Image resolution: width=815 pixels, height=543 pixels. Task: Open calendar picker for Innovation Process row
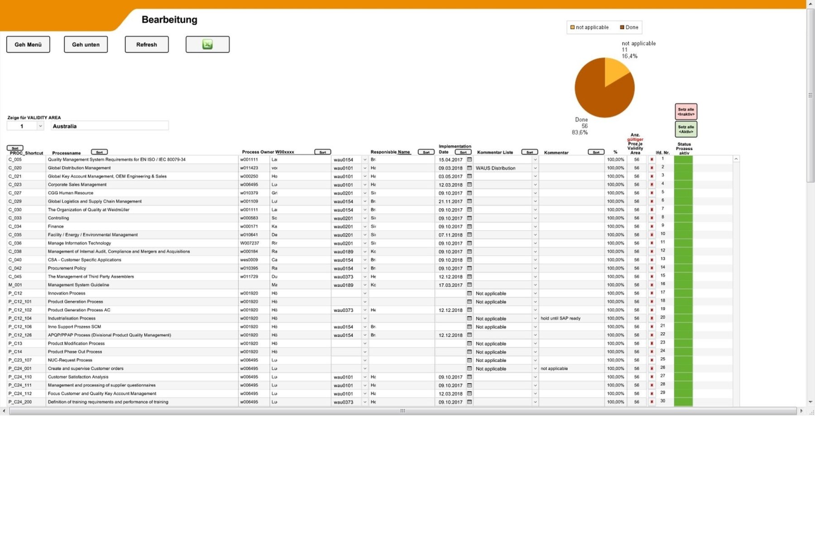click(469, 293)
